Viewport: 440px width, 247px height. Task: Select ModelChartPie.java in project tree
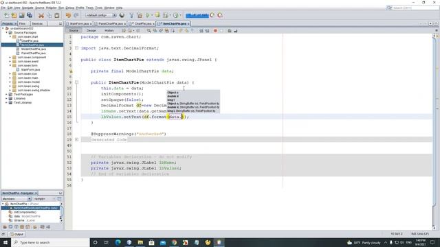(x=34, y=49)
